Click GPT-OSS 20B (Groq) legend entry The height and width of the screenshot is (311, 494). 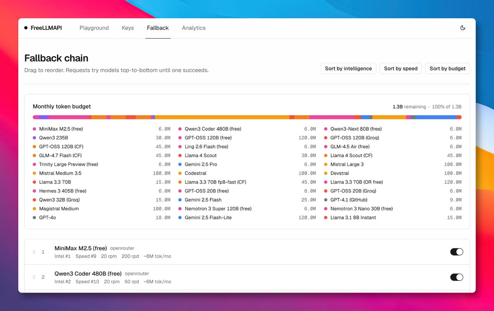coord(354,191)
